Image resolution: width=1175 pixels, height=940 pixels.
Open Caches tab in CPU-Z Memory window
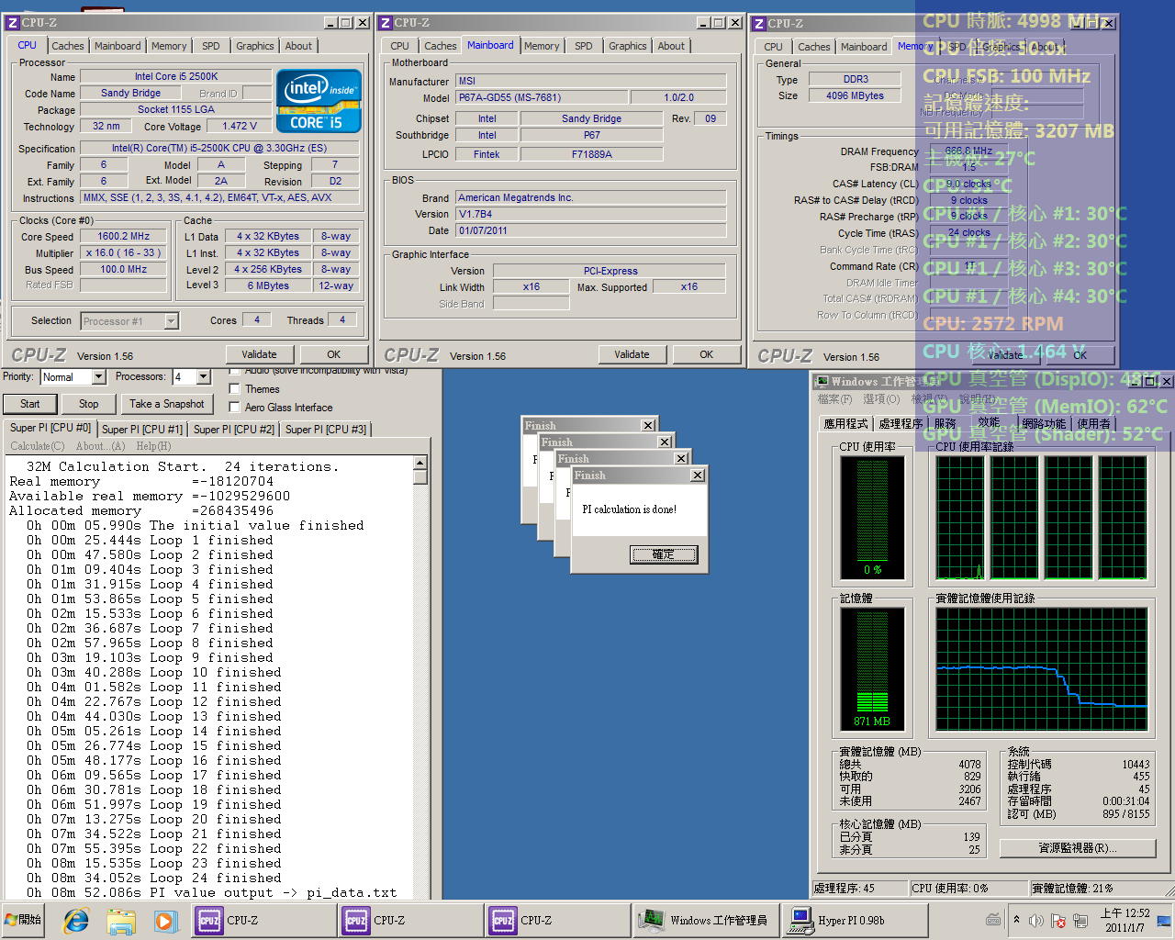click(813, 47)
